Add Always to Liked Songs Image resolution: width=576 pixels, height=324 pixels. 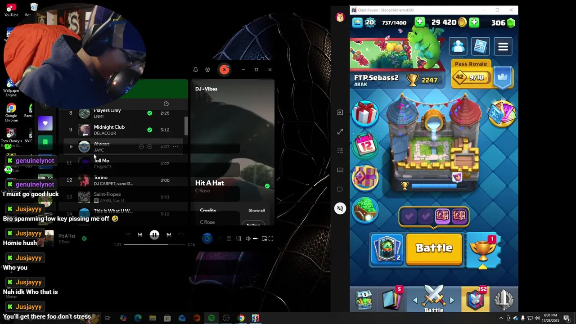[149, 147]
